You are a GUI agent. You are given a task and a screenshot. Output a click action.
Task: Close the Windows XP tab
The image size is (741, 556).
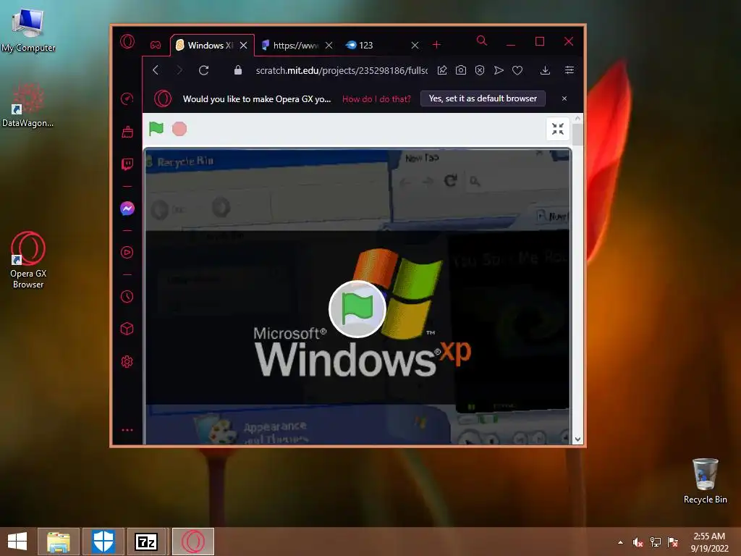coord(243,46)
